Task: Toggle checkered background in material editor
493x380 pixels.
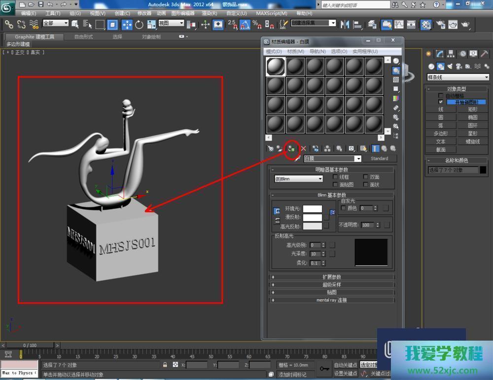Action: tap(396, 80)
